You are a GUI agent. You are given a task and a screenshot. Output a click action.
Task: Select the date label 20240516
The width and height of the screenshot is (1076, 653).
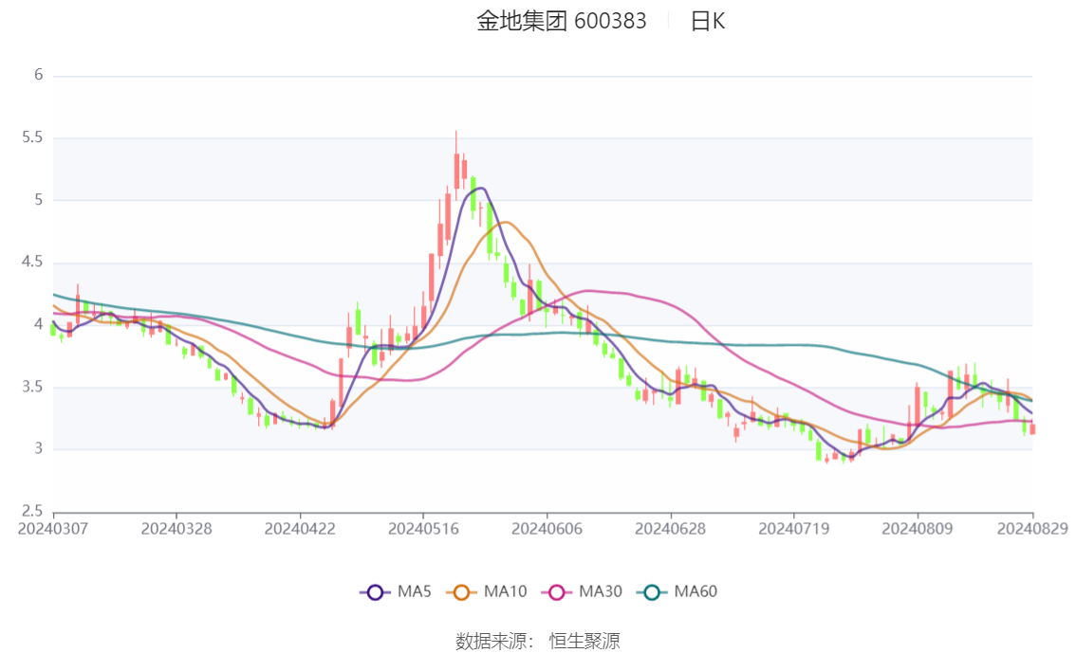pyautogui.click(x=423, y=529)
